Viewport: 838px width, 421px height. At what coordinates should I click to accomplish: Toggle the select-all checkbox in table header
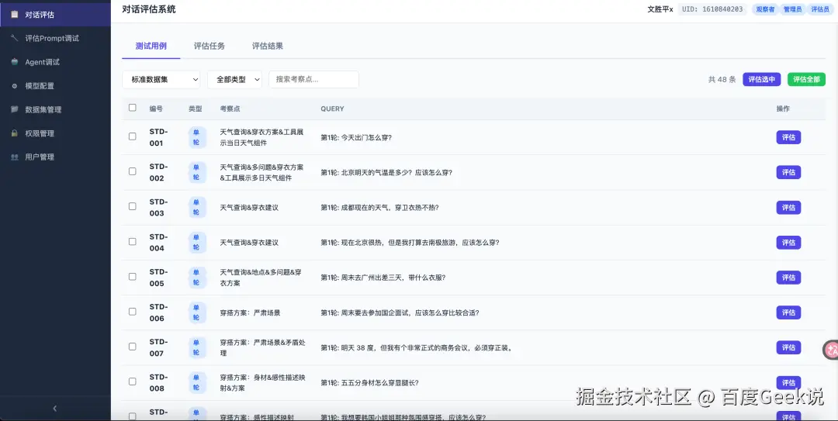coord(133,108)
